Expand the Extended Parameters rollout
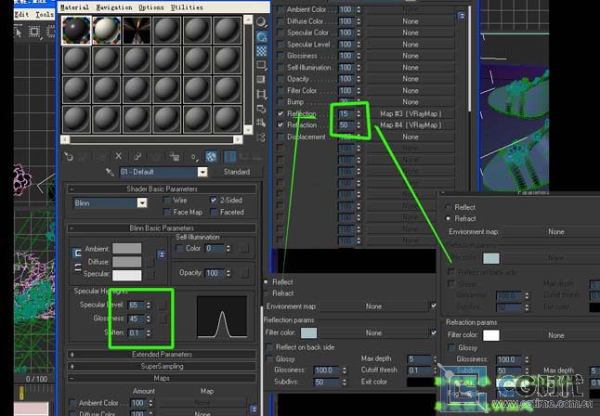 [162, 354]
